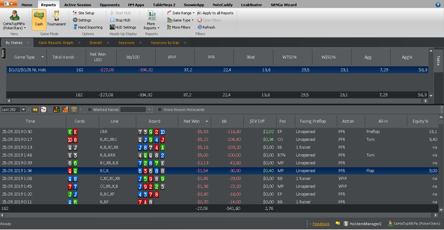Select Cash game mode
This screenshot has height=230, width=444.
[x=39, y=20]
